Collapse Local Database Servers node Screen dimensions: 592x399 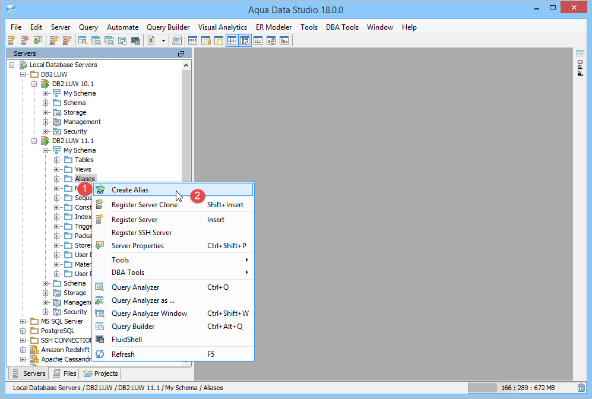(12, 65)
